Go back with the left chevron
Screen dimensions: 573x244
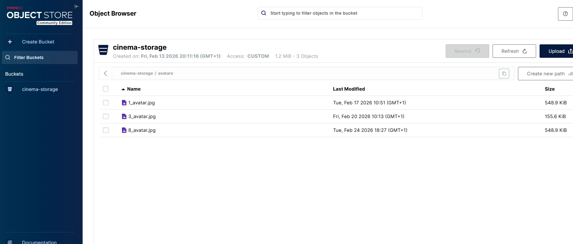tap(105, 73)
